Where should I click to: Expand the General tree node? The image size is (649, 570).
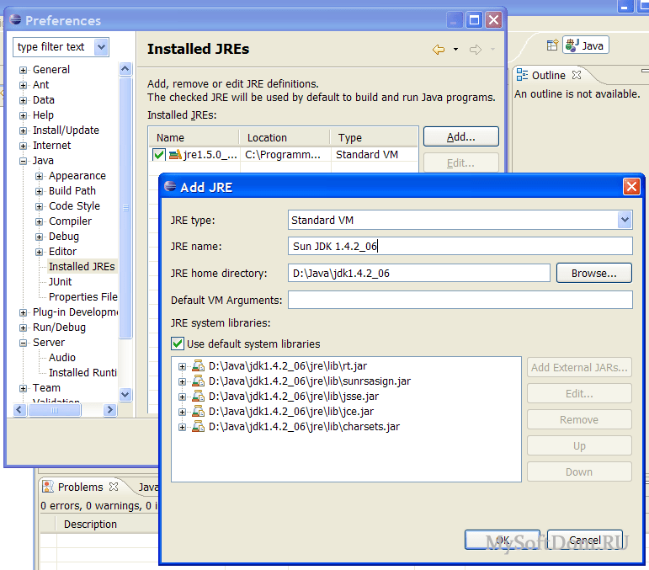(x=24, y=70)
